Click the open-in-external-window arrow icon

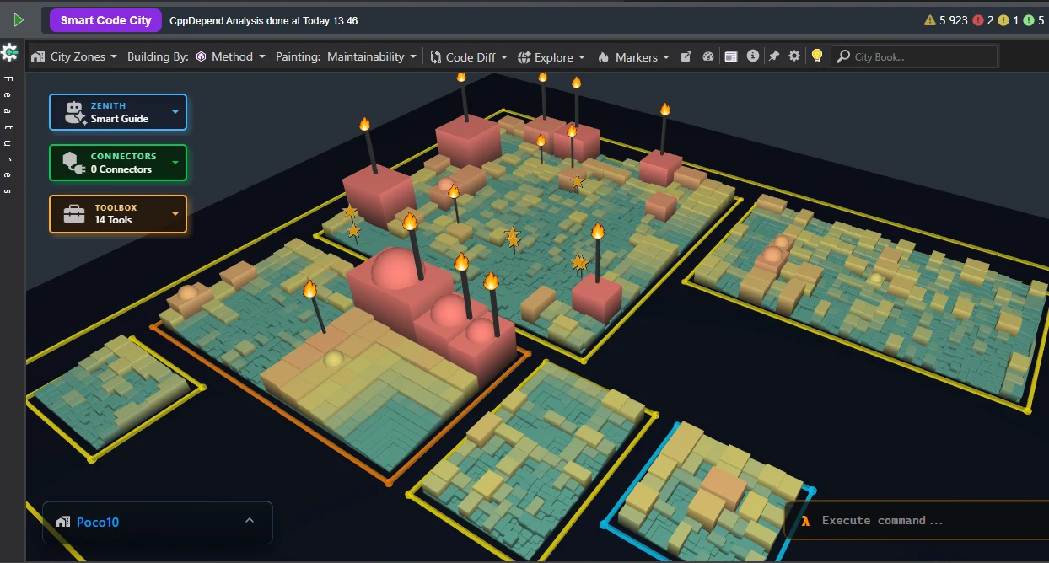(686, 56)
